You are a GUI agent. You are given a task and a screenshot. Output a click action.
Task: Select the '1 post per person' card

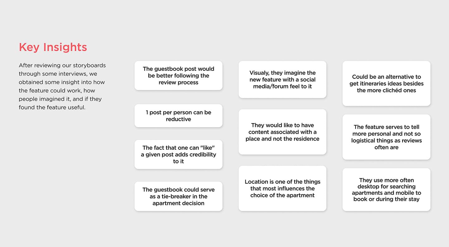click(x=178, y=116)
